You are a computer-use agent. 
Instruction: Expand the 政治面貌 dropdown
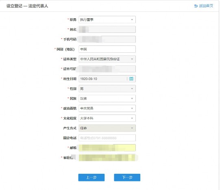tap(107, 108)
